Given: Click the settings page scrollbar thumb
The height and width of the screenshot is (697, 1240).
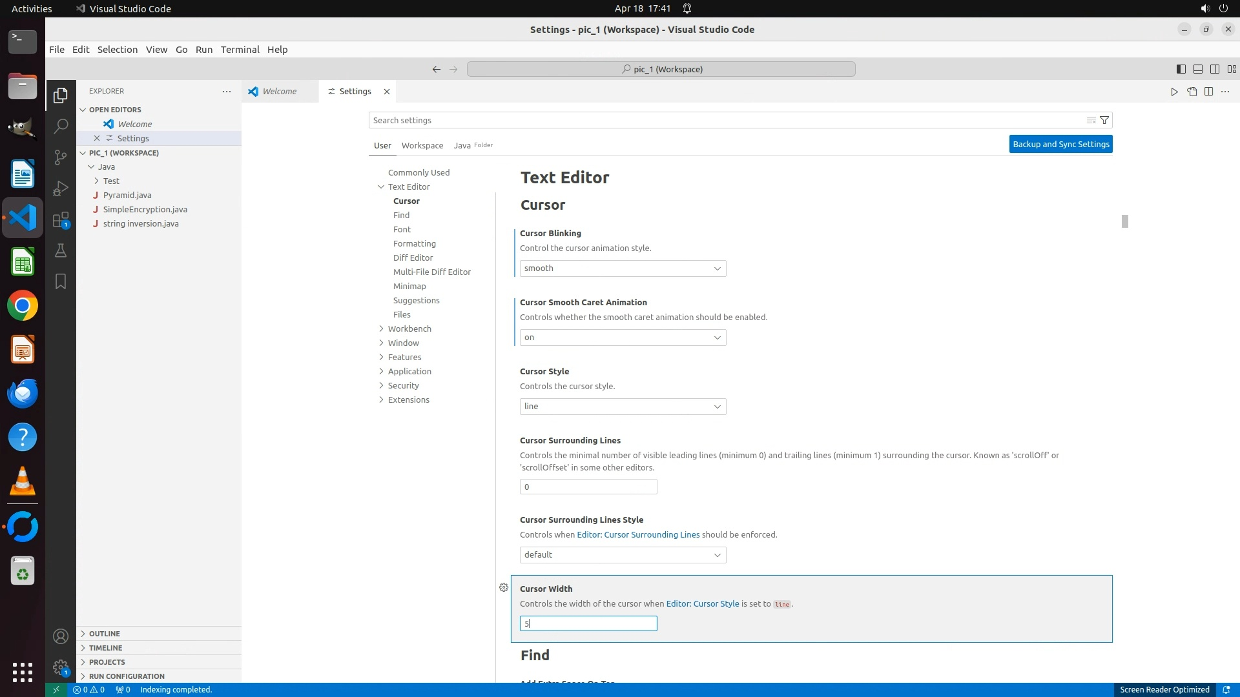Looking at the screenshot, I should coord(1124,221).
